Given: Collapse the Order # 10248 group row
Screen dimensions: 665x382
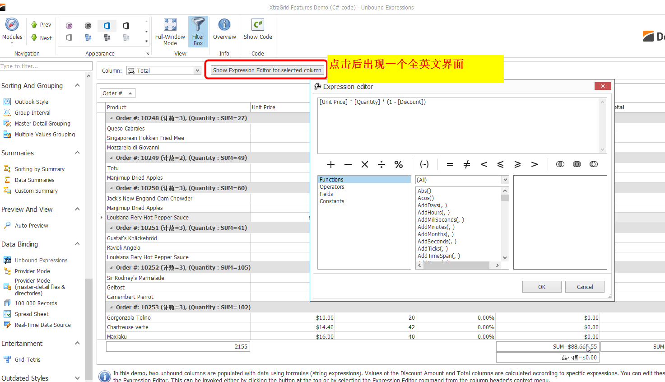Looking at the screenshot, I should [112, 118].
